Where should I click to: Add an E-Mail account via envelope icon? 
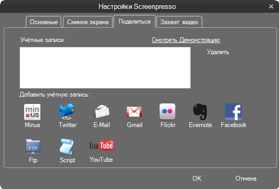(x=101, y=112)
